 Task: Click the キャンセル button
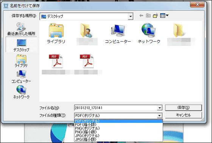(x=184, y=115)
